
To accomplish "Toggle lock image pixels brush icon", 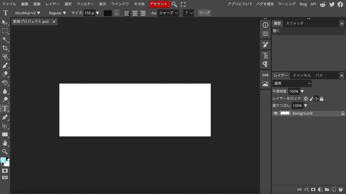I will click(311, 99).
